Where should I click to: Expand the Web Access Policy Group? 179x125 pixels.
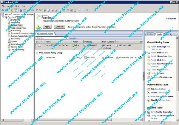click(x=37, y=53)
